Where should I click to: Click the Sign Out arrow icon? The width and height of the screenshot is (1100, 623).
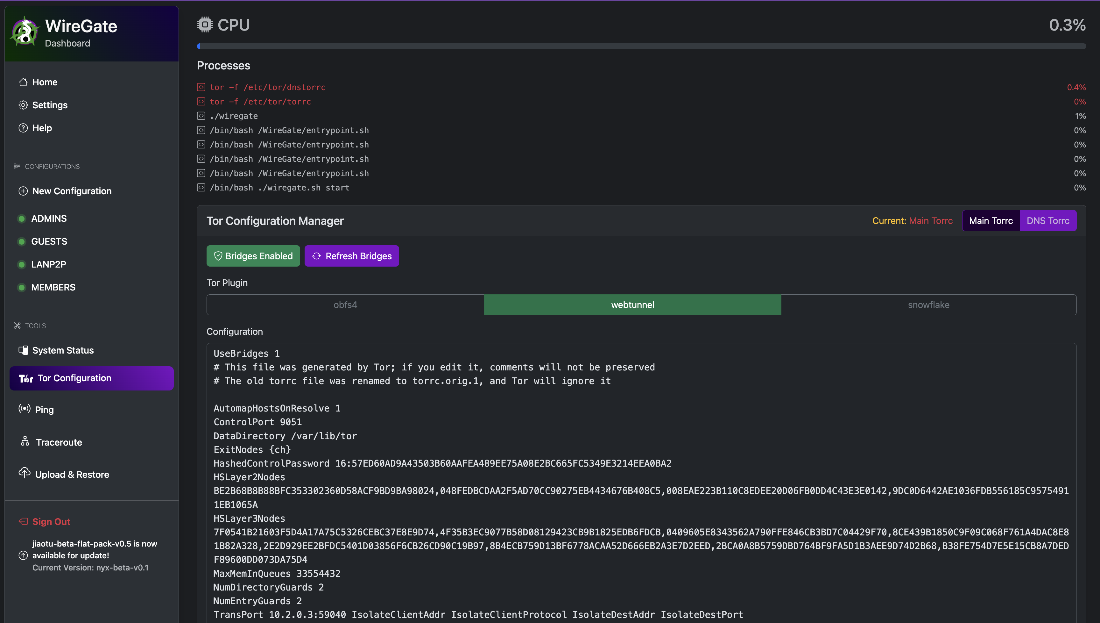(23, 521)
